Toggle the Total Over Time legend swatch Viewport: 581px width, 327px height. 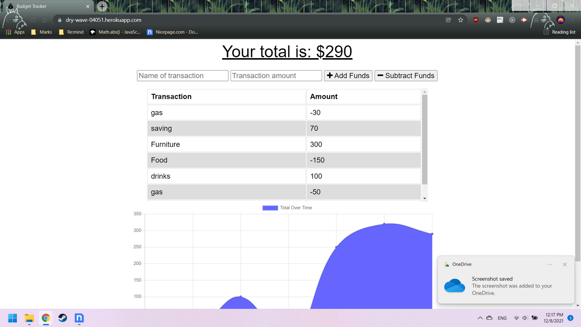(270, 208)
